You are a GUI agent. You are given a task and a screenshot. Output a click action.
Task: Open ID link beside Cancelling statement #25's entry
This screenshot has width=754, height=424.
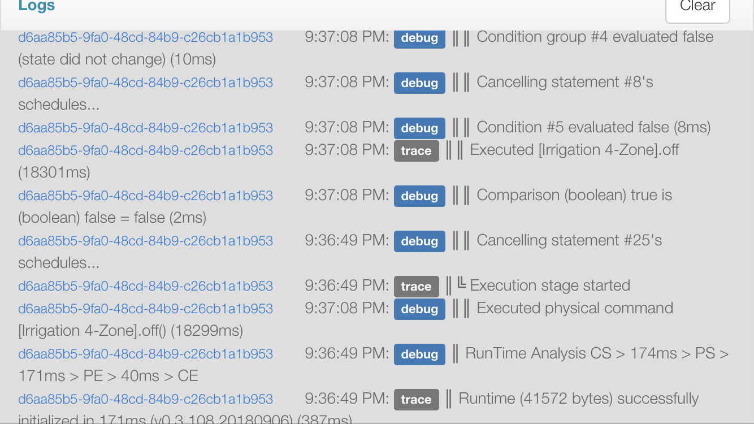point(146,241)
